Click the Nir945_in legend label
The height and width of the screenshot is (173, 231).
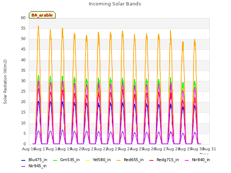tap(38, 166)
